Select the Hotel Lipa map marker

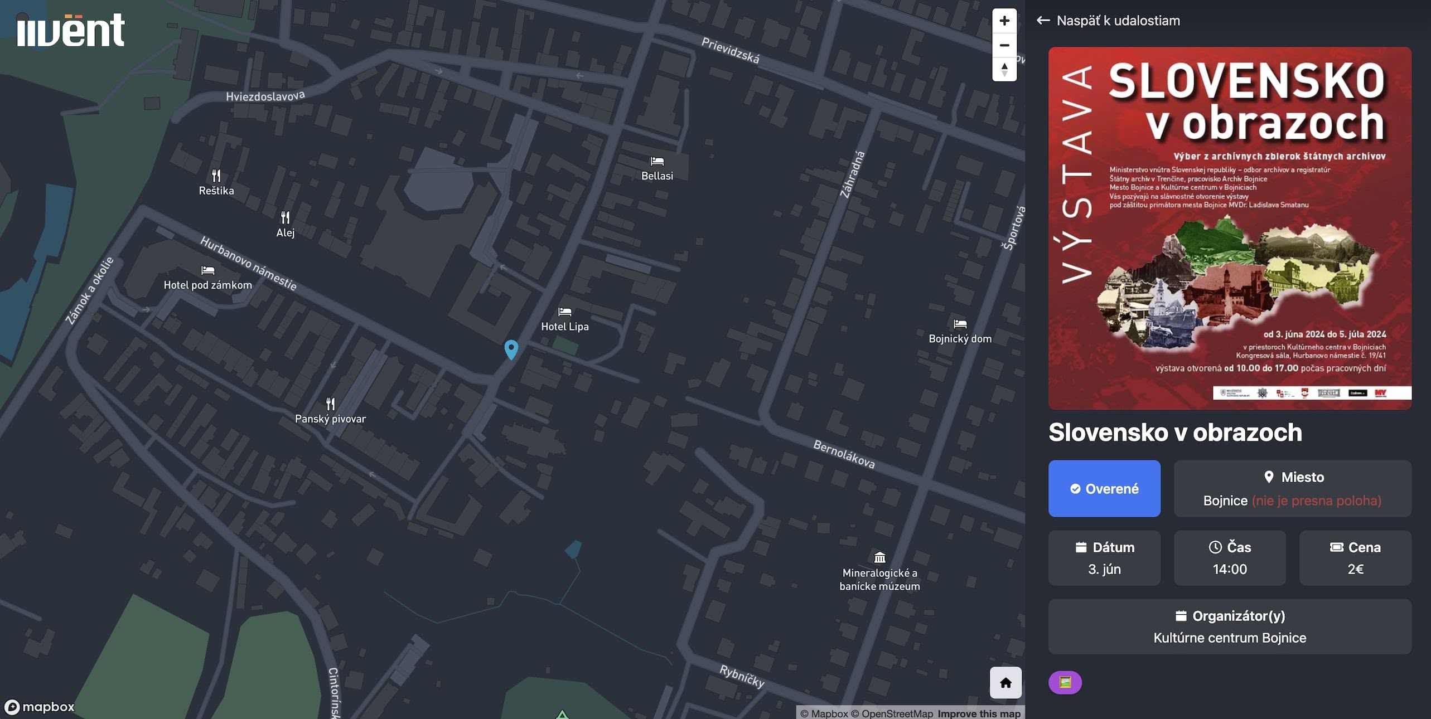point(564,312)
